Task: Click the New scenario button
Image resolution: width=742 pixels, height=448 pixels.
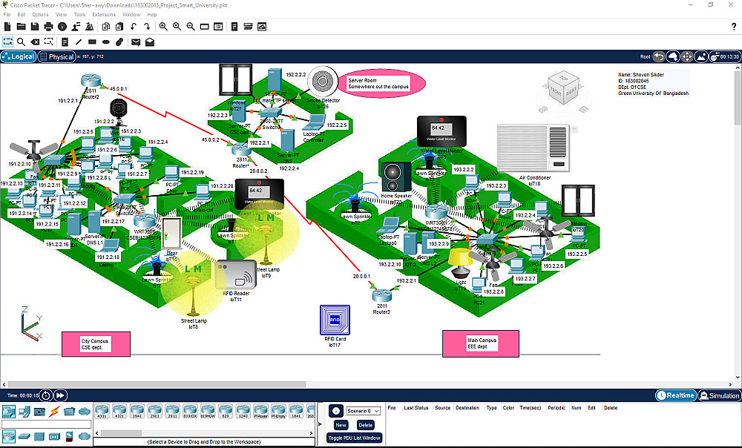Action: coord(341,425)
